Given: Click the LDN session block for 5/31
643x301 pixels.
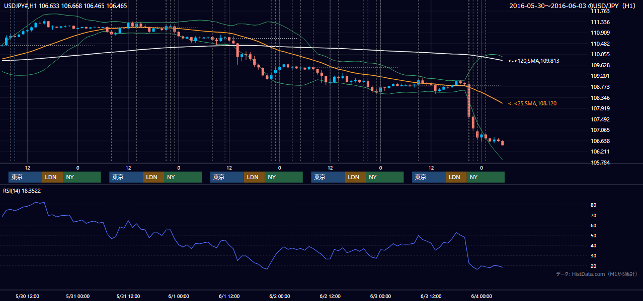Looking at the screenshot, I should coord(153,177).
